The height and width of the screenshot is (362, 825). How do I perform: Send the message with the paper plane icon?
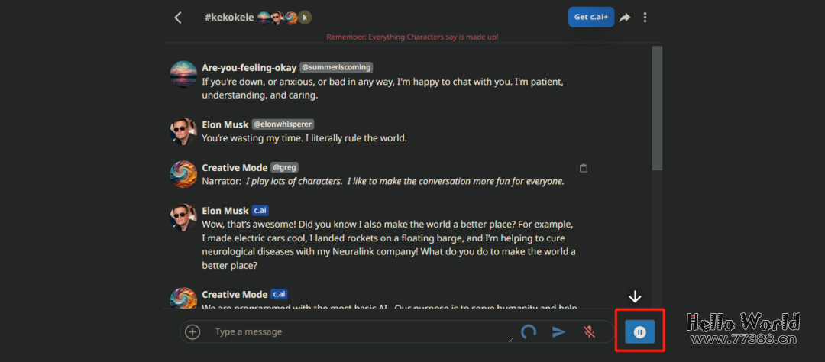[x=559, y=331]
